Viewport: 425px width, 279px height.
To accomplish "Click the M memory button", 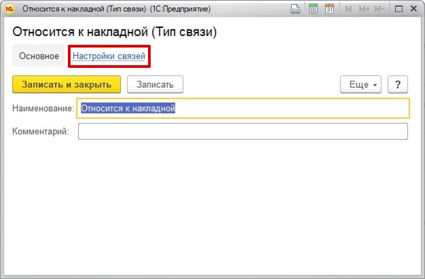I will pyautogui.click(x=348, y=10).
